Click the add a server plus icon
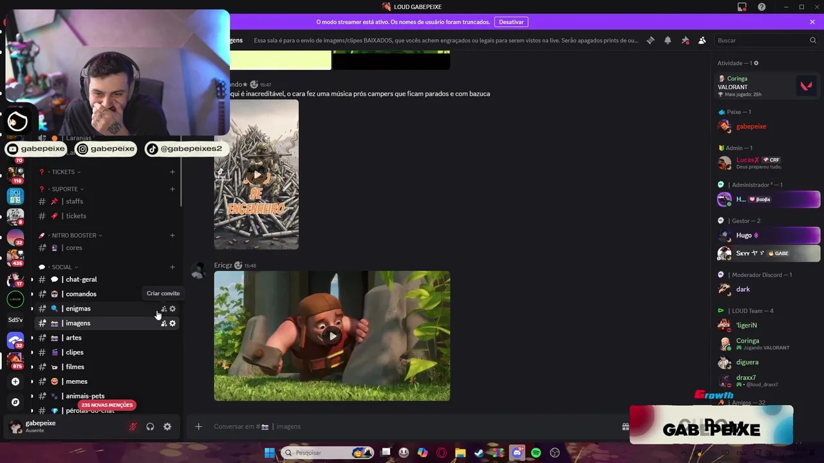This screenshot has height=463, width=824. click(15, 381)
